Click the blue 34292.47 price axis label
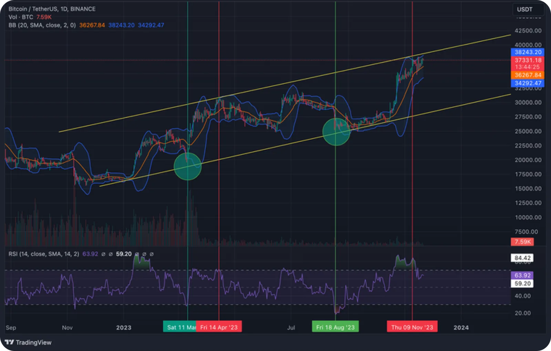 pos(528,83)
